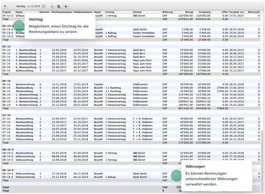
Task: Click the € currency in the last Total row
Action: click(x=164, y=191)
